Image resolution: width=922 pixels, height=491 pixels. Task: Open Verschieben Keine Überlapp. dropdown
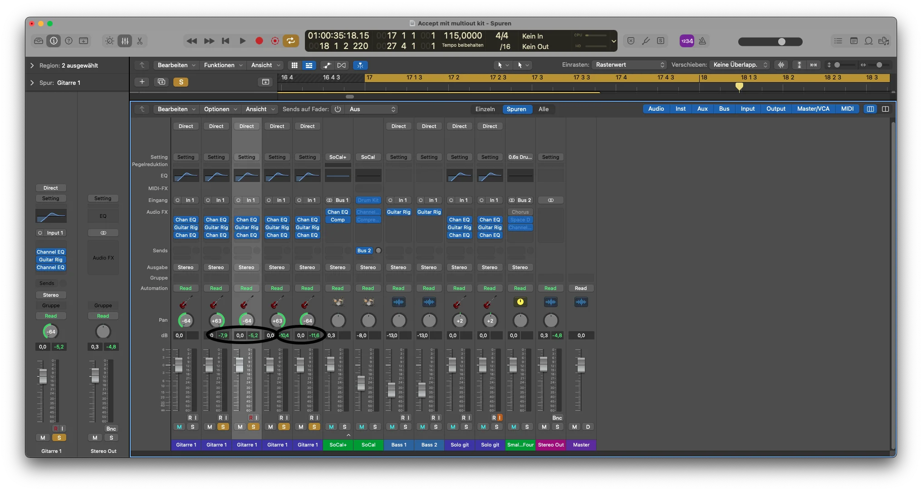740,65
